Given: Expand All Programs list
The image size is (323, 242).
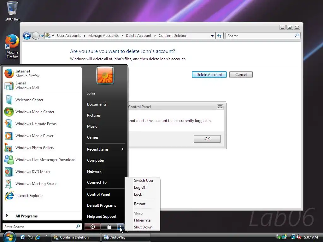Looking at the screenshot, I should (x=42, y=216).
